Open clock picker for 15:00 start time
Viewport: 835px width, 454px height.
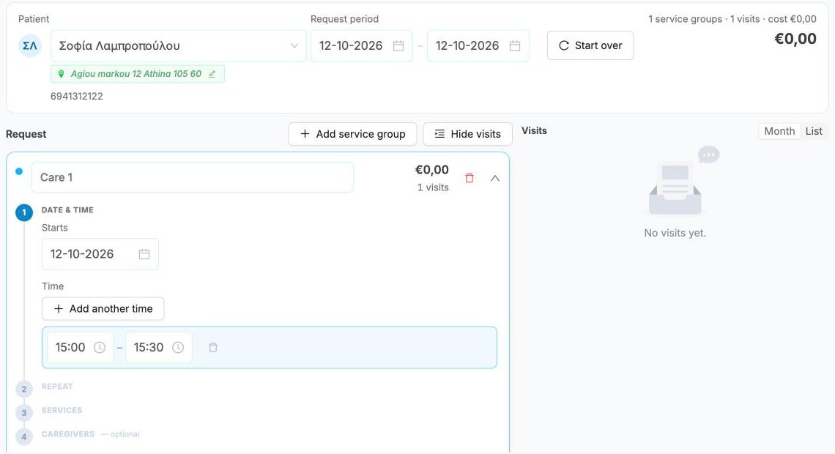pos(100,348)
